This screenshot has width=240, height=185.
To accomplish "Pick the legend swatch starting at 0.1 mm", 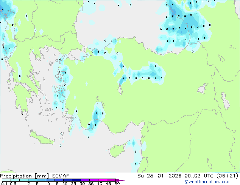I will click(6, 180).
